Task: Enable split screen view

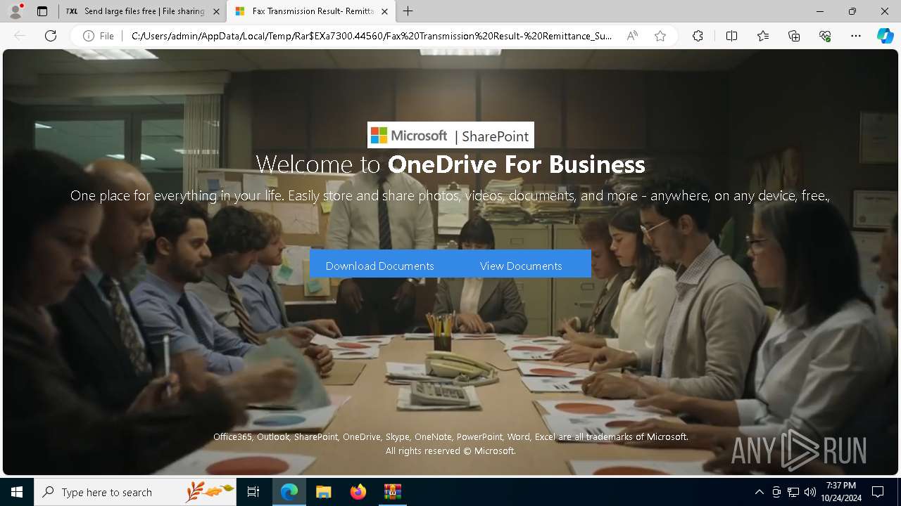Action: (731, 36)
